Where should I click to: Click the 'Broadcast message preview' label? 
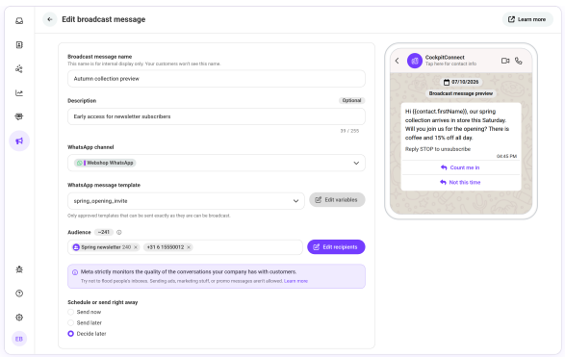[461, 93]
